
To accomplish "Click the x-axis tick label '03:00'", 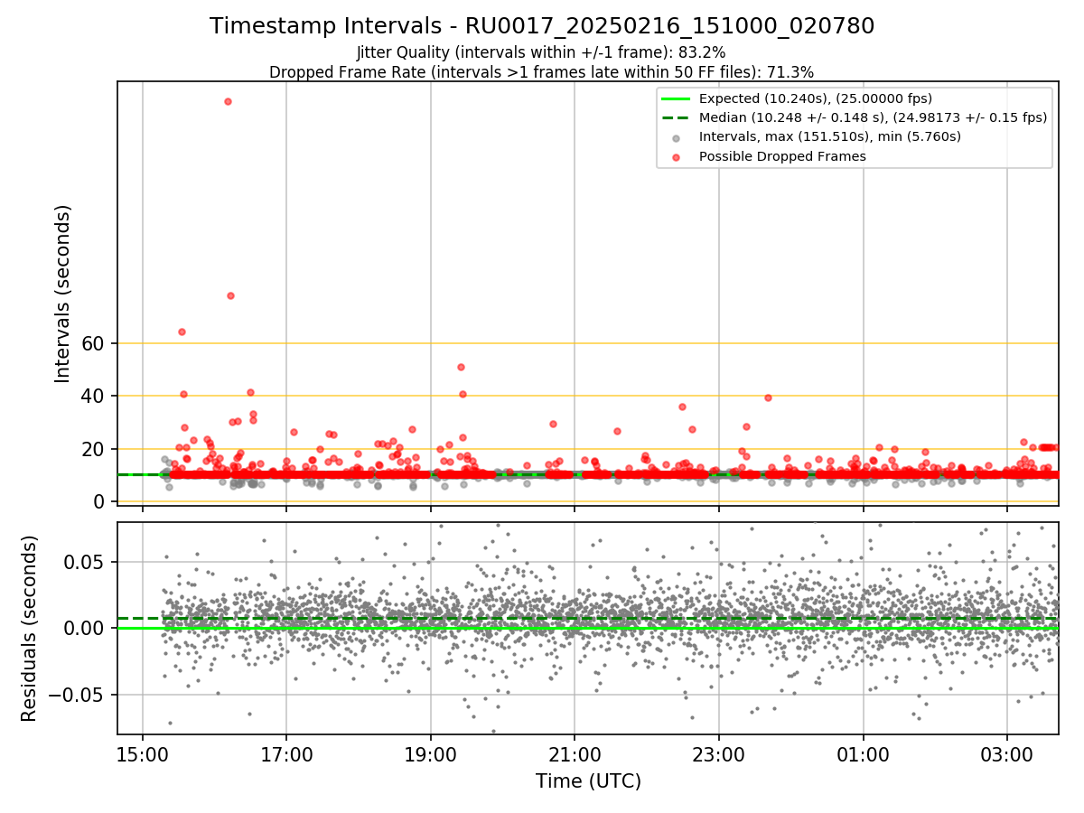I will pos(1007,754).
